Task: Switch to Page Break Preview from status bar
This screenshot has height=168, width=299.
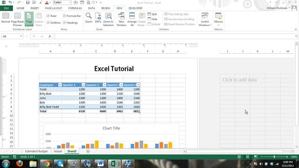Action: [x=256, y=157]
